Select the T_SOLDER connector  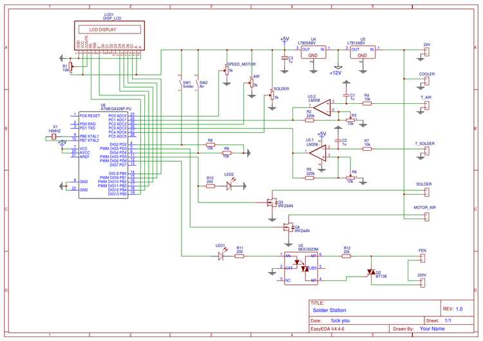click(426, 151)
